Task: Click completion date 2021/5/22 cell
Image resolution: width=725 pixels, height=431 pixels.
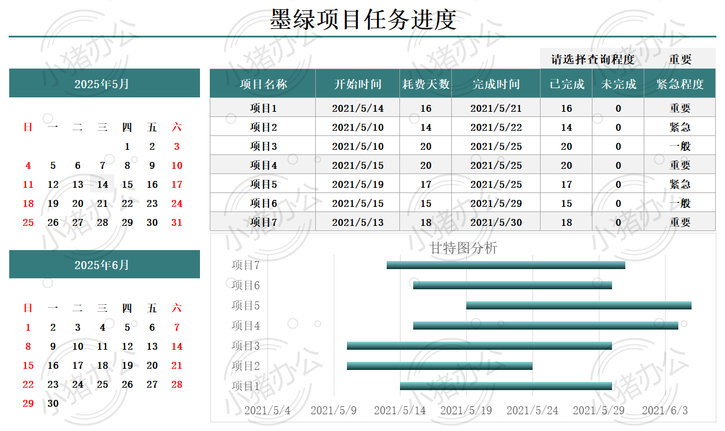Action: click(x=496, y=127)
